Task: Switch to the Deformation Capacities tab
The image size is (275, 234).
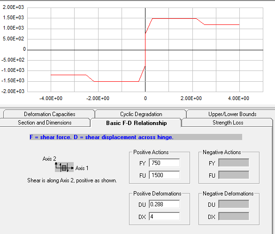Action: (x=49, y=114)
